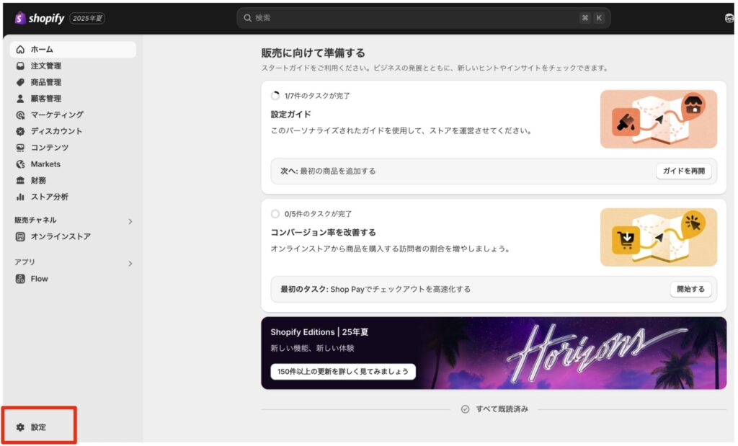The width and height of the screenshot is (738, 446).
Task: Click the account avatar icon top right
Action: 729,18
